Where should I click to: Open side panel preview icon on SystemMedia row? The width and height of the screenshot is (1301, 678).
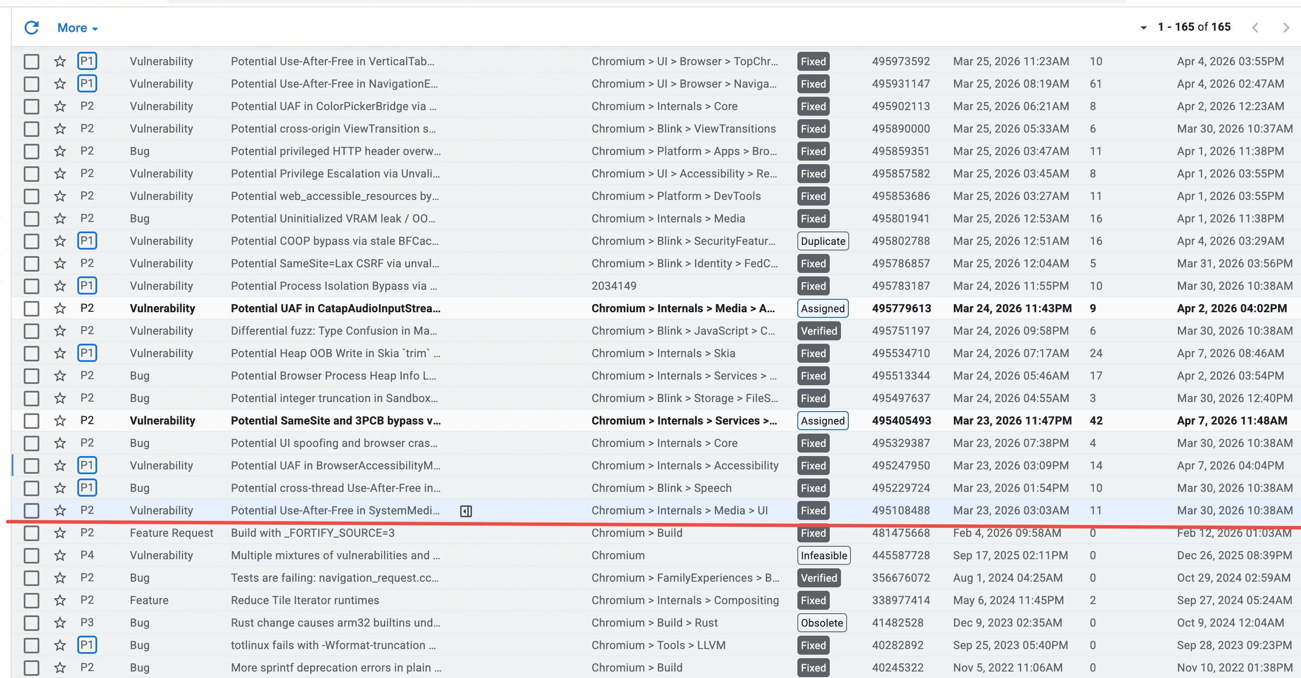pos(466,511)
